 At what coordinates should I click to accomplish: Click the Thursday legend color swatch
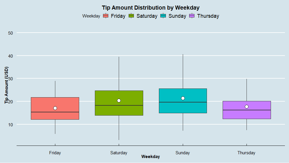tap(192, 16)
